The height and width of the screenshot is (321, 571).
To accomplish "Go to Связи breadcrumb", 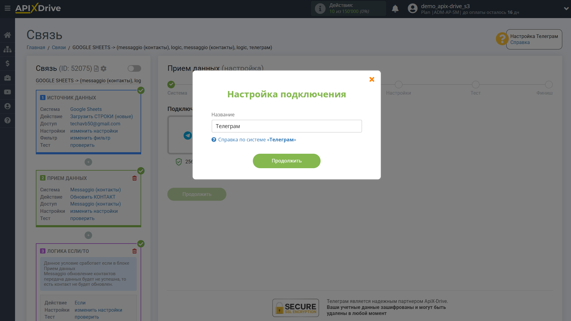I will [x=59, y=48].
